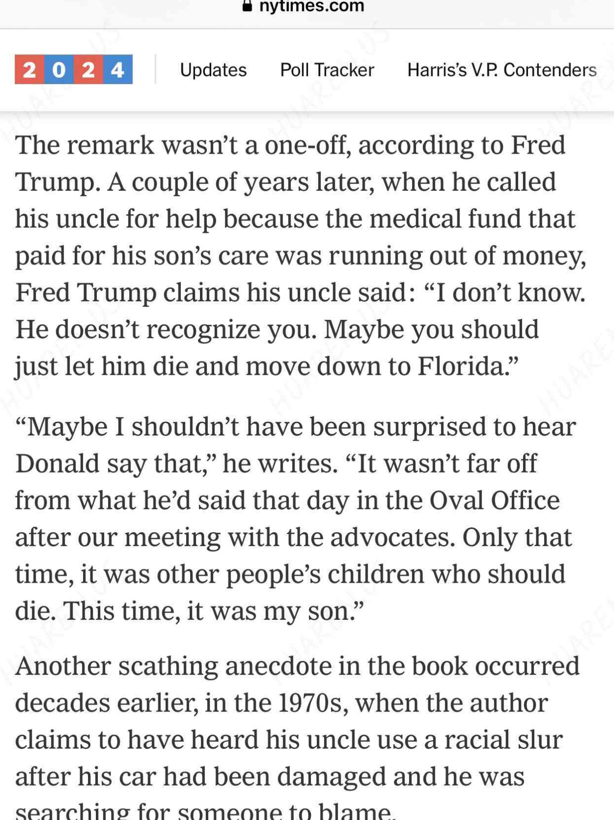The image size is (614, 820).
Task: Click the words 'Oval Office' in the article
Action: click(495, 501)
